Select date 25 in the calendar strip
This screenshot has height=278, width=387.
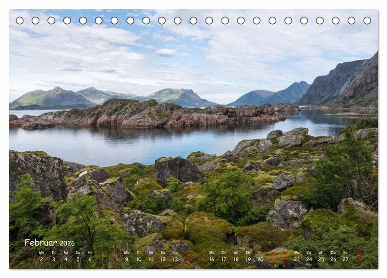pyautogui.click(x=321, y=259)
